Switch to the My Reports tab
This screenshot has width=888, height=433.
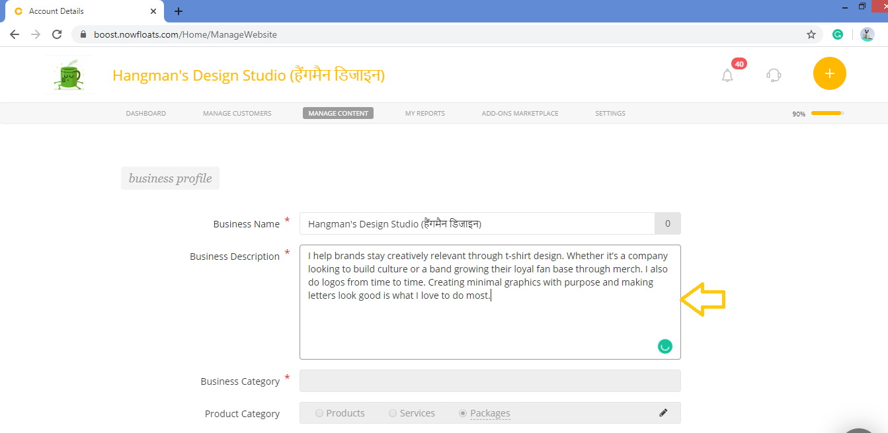click(x=424, y=113)
